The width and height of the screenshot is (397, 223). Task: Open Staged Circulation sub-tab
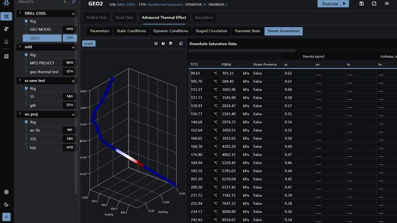coord(211,31)
